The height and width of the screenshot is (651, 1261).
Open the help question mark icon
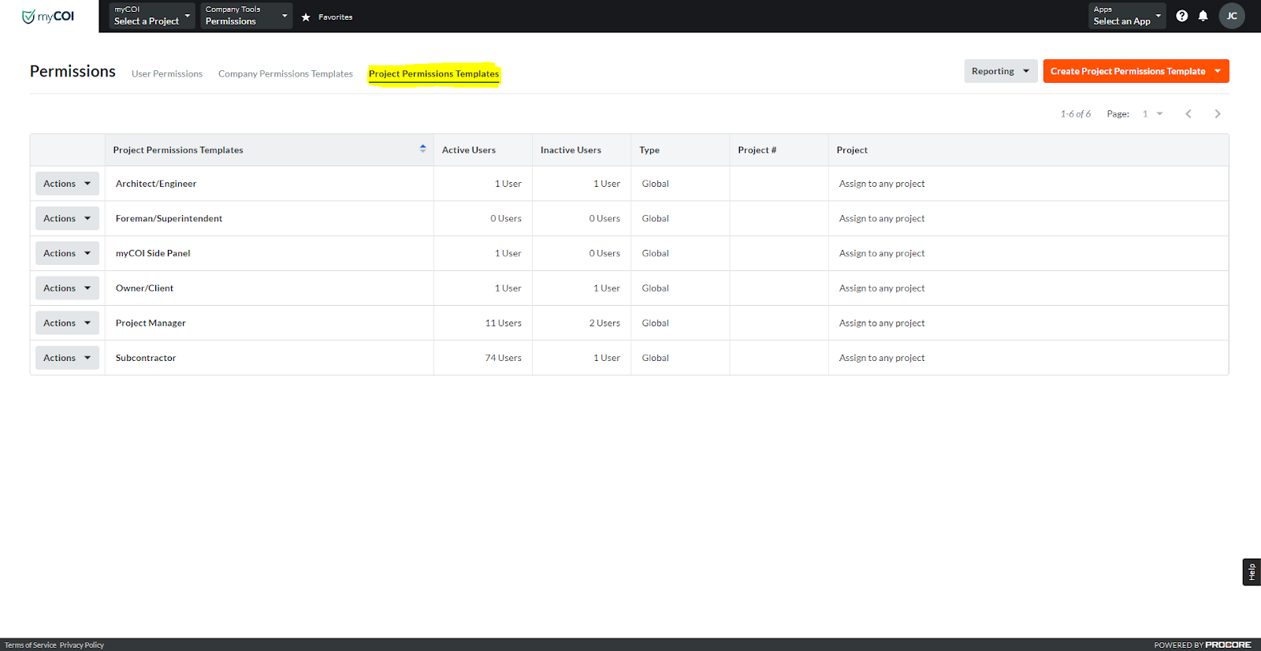point(1181,16)
